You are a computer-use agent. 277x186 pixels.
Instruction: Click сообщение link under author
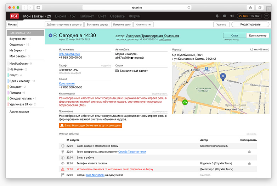click(165, 39)
